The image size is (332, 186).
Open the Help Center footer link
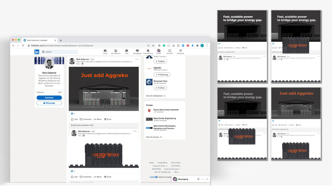[x=176, y=163]
